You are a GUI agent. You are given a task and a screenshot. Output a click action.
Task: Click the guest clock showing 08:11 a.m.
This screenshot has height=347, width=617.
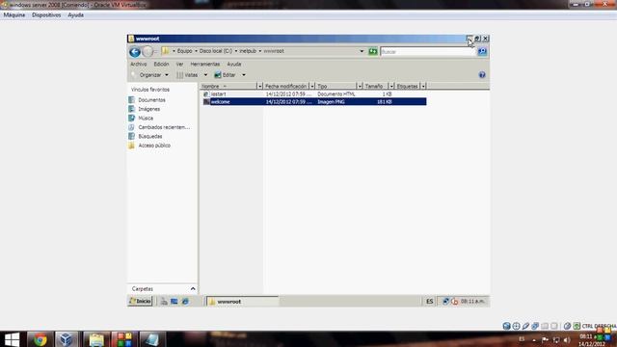pyautogui.click(x=472, y=302)
